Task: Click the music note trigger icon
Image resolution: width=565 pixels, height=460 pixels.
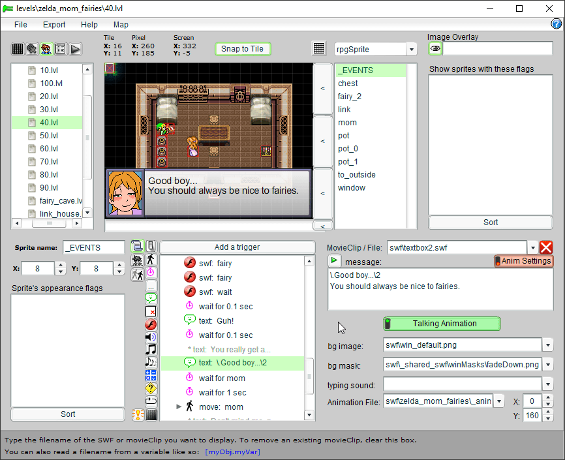Action: point(151,350)
